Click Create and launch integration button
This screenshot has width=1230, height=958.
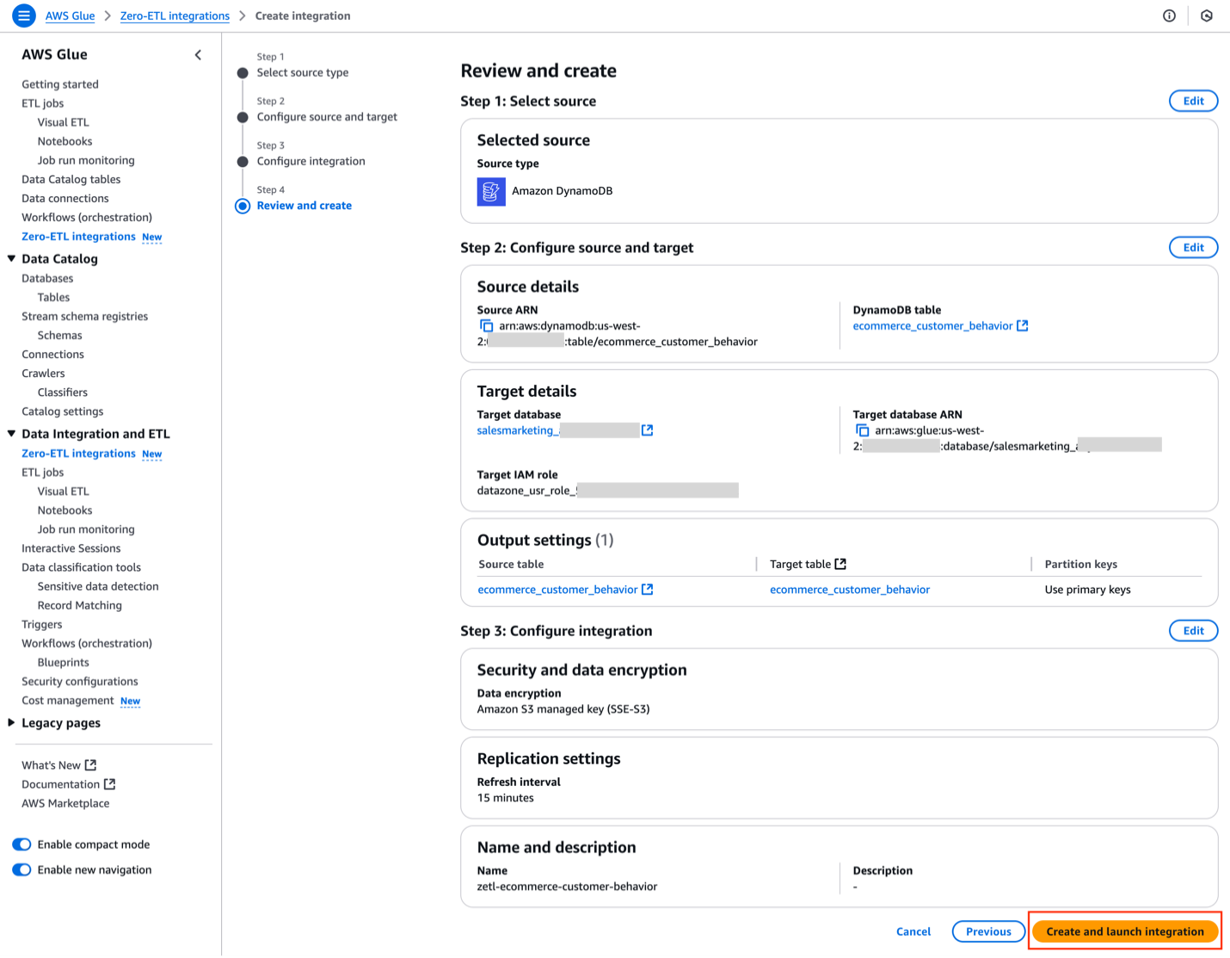point(1125,931)
